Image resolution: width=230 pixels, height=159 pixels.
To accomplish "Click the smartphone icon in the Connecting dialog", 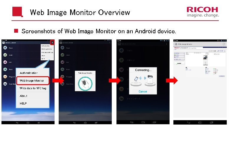I will coord(136,79).
